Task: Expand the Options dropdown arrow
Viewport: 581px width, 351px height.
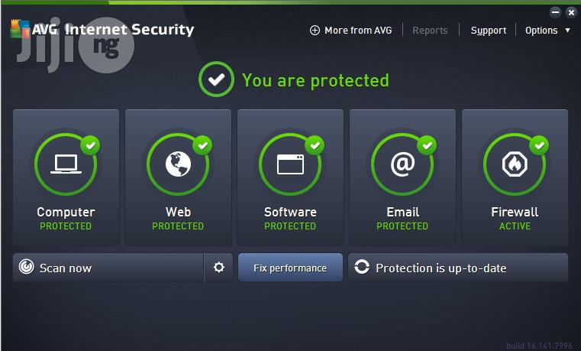Action: click(568, 30)
